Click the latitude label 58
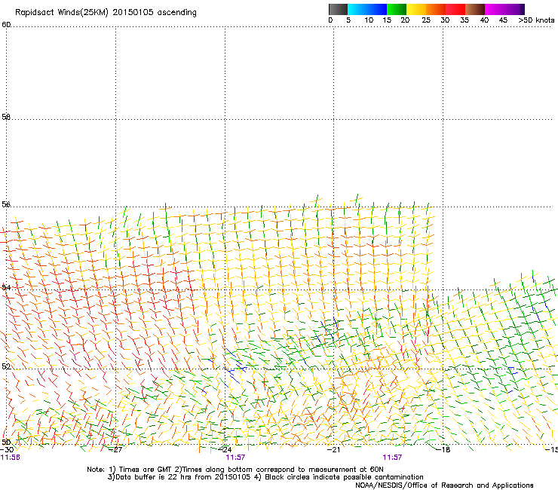558x490 pixels. pyautogui.click(x=6, y=117)
